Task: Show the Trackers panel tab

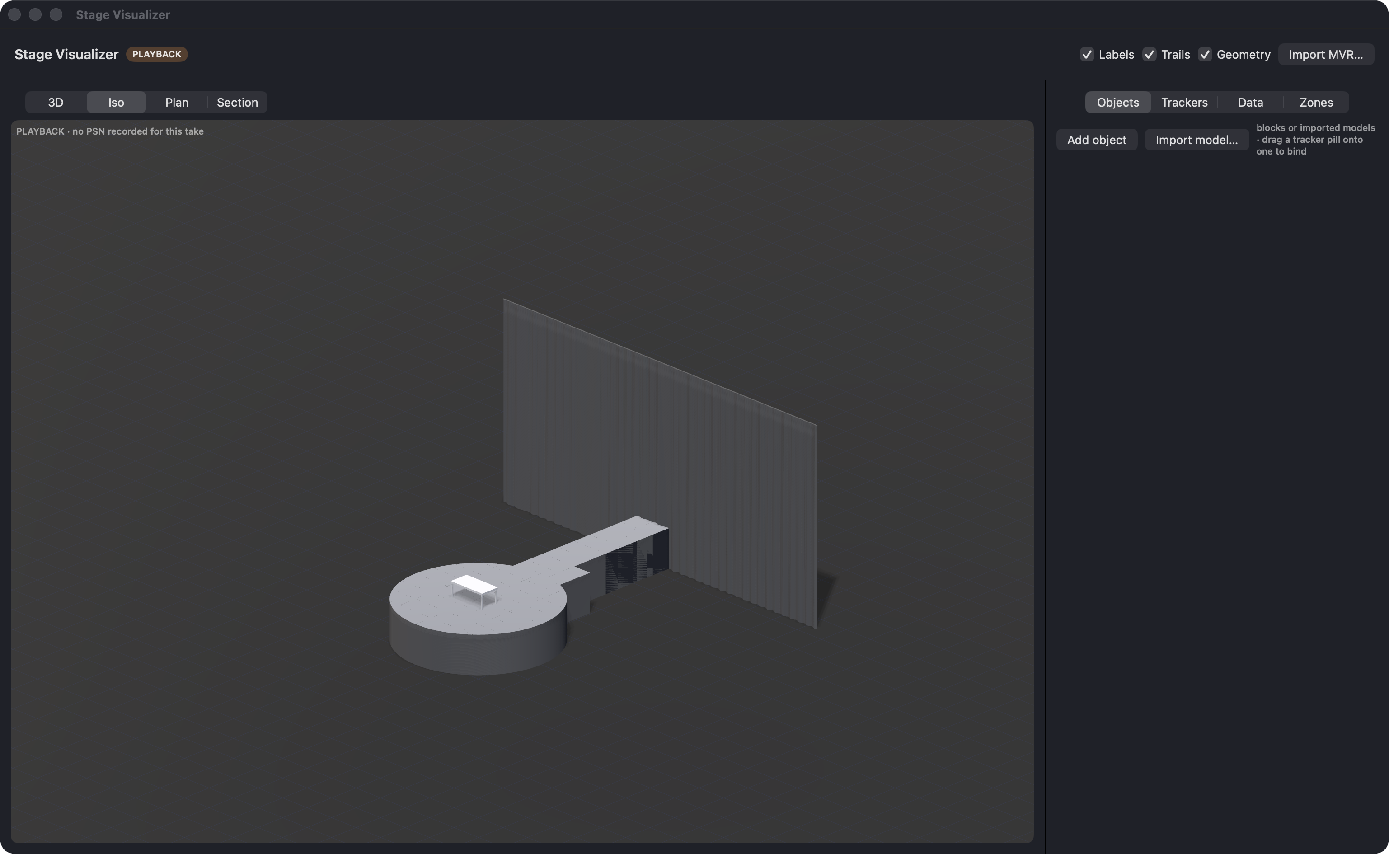Action: click(1185, 102)
